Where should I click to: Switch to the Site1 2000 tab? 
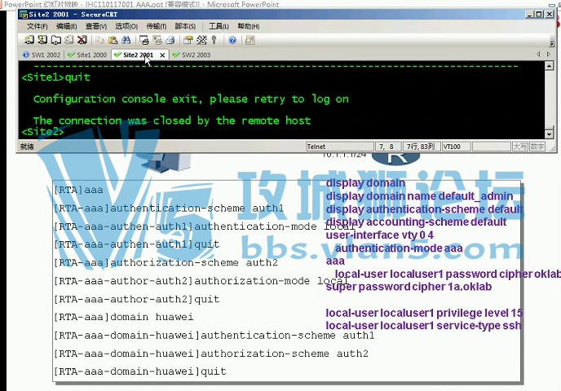(x=87, y=55)
